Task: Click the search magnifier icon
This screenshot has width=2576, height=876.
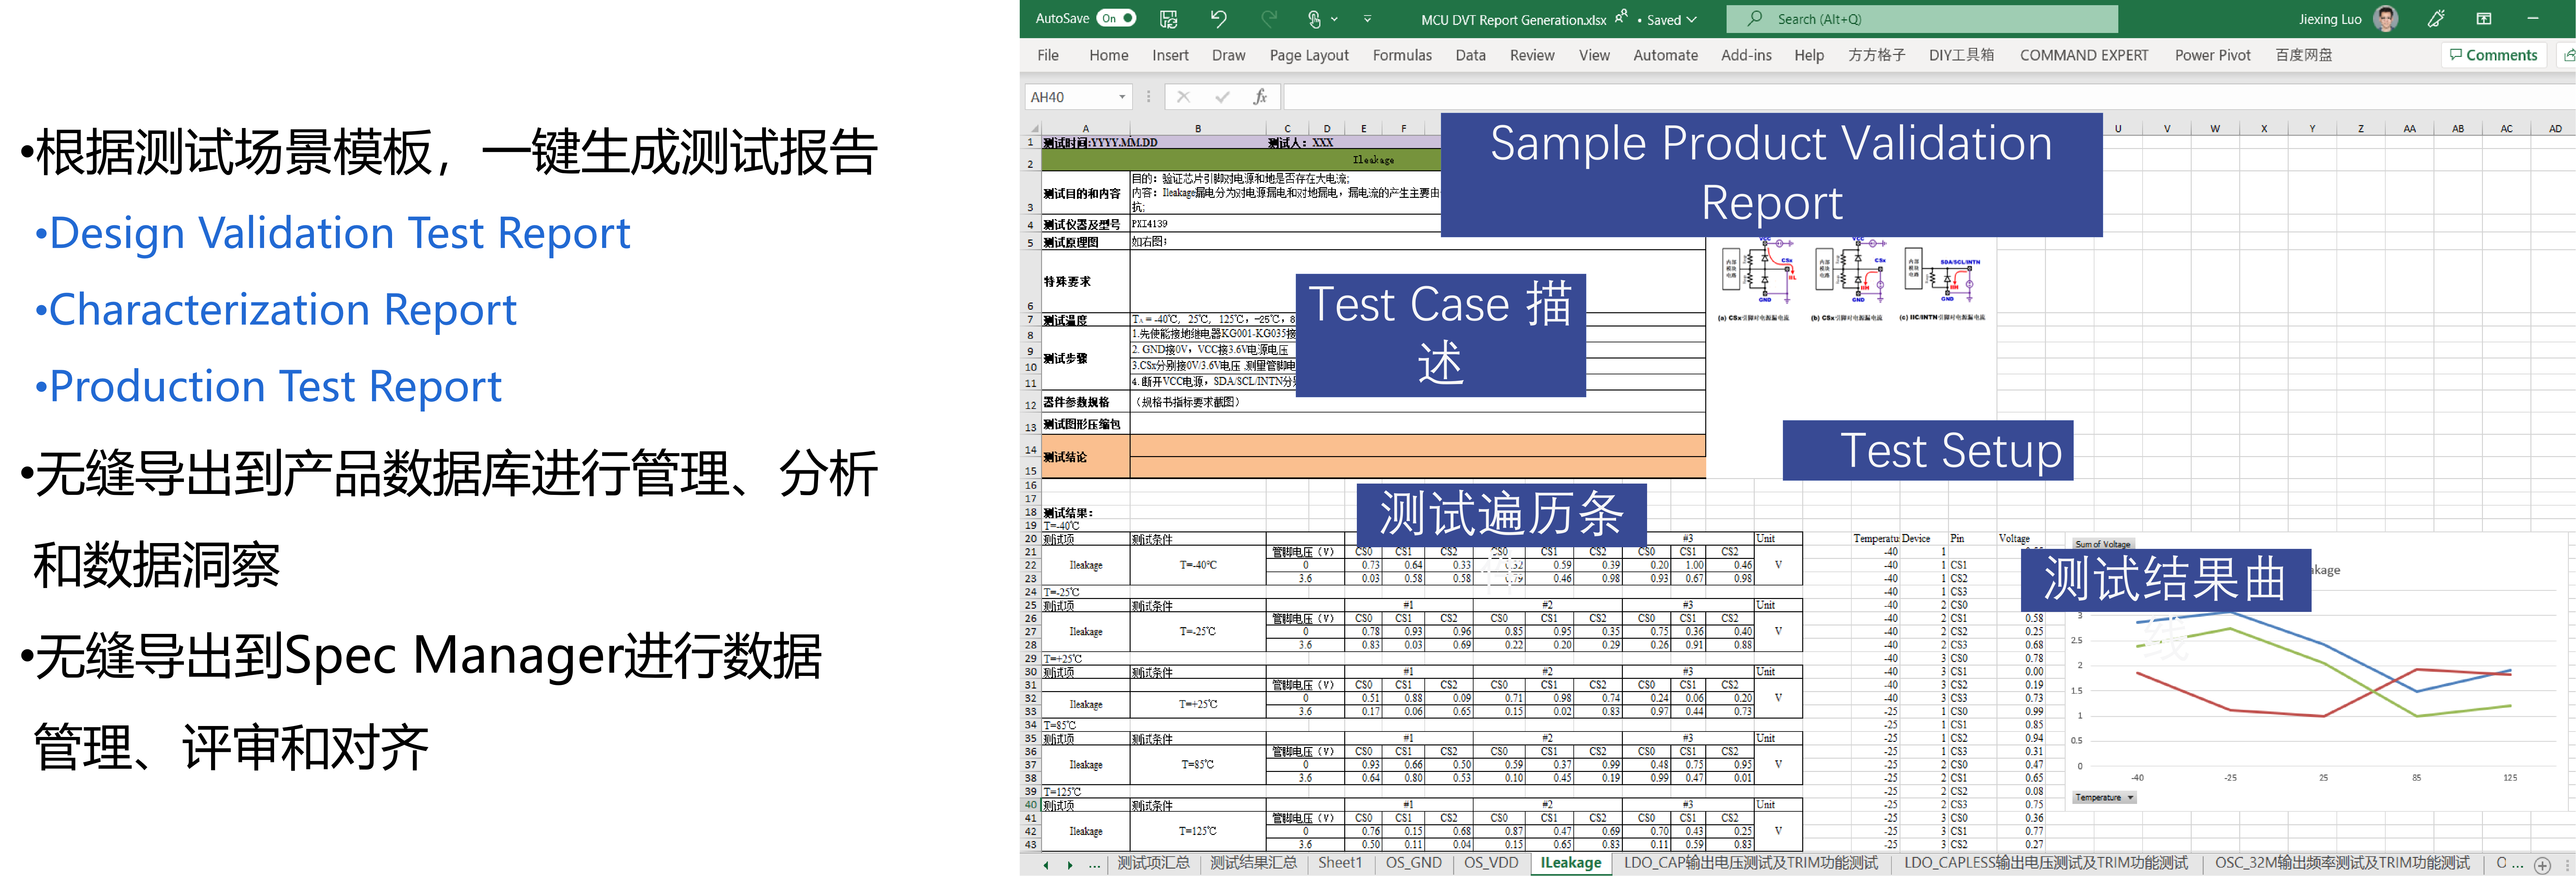Action: pos(1755,18)
